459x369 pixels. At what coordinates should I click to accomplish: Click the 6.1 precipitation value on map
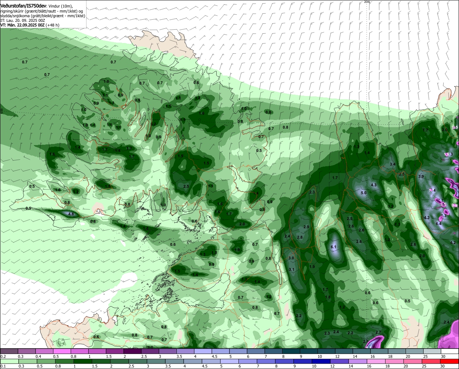(333, 247)
